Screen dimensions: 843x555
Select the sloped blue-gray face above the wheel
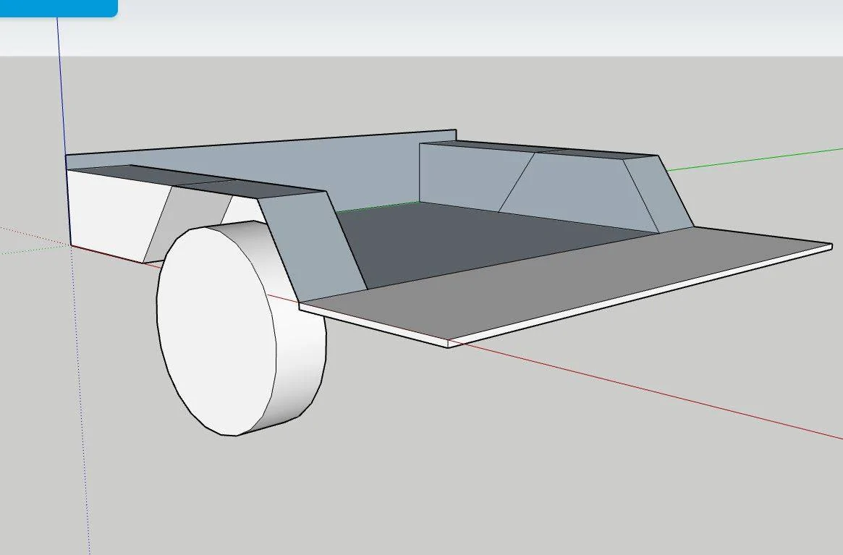pos(312,247)
